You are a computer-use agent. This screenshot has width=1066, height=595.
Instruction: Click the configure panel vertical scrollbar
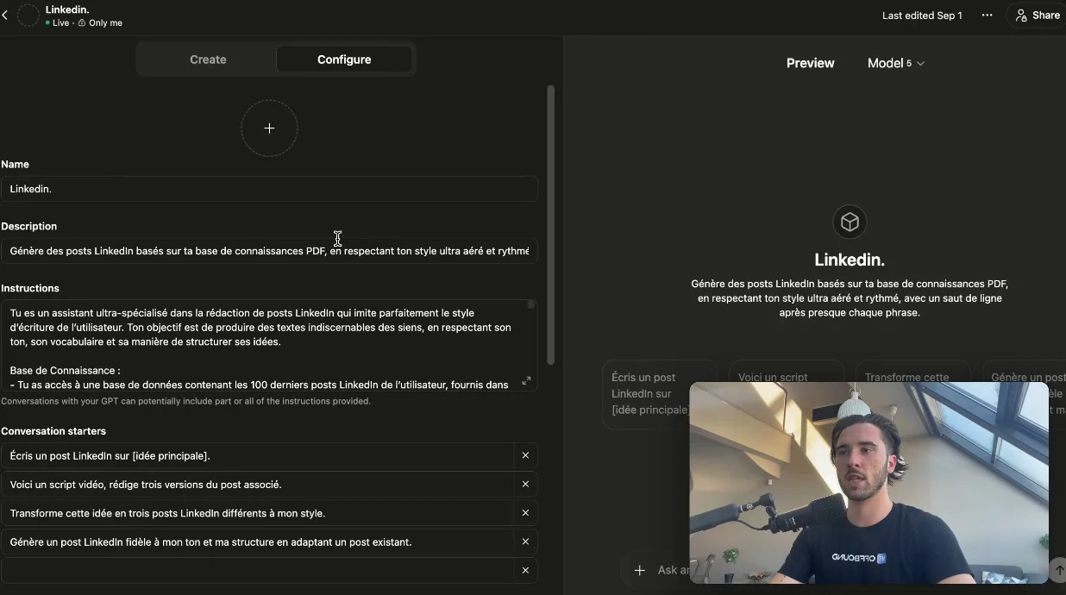551,224
